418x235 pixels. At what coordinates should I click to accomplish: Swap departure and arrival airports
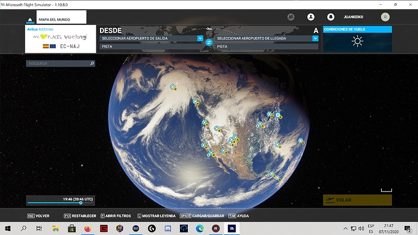(x=209, y=42)
